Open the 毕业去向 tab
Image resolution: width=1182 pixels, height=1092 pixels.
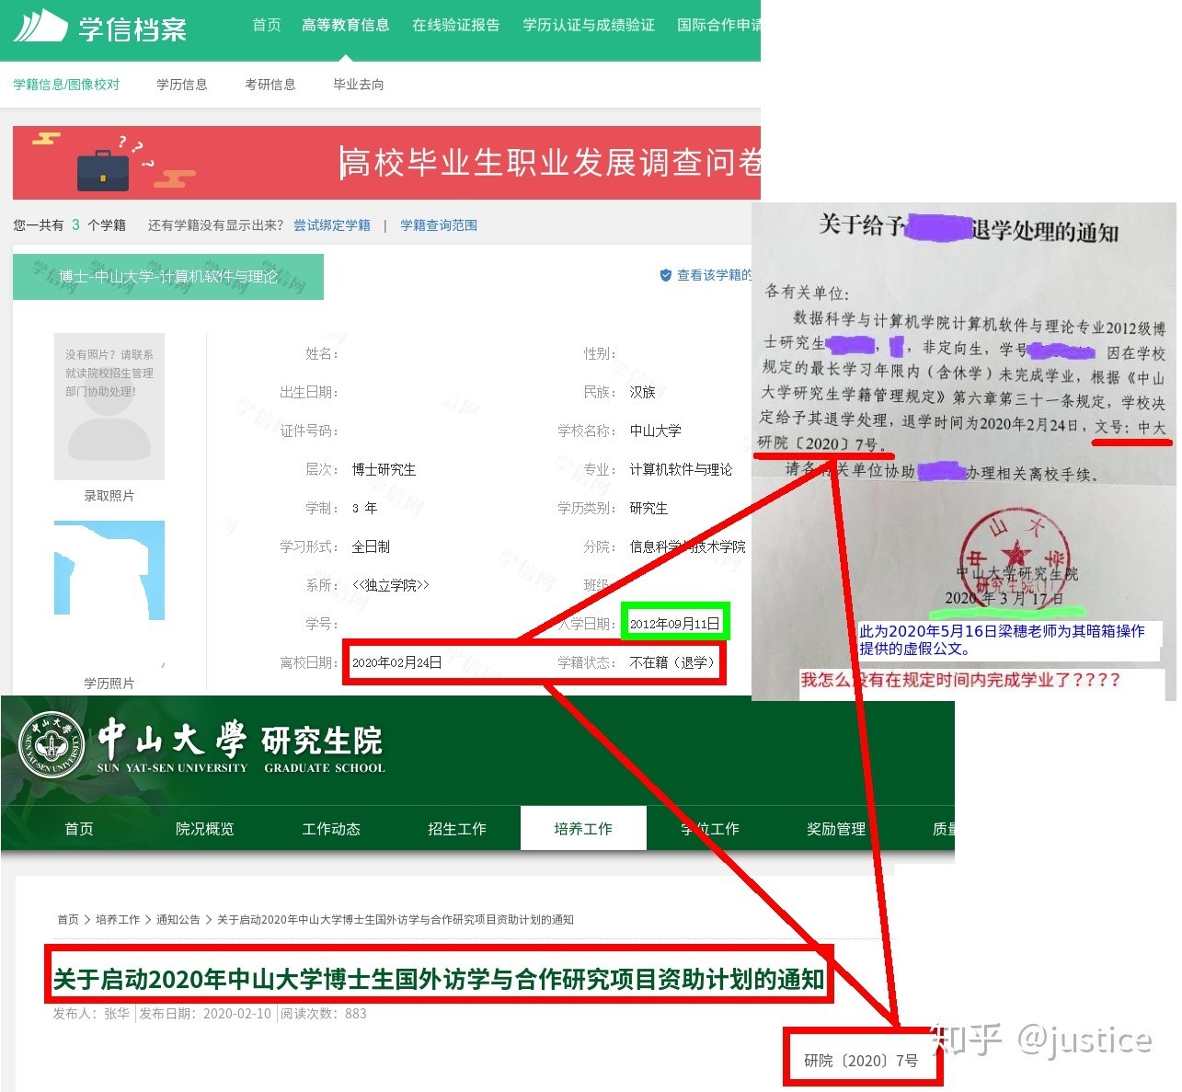pos(357,84)
